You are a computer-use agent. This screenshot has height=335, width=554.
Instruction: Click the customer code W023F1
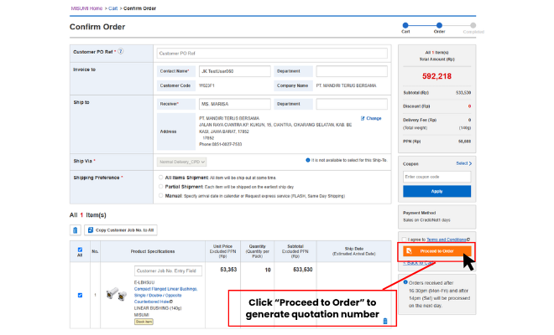tap(206, 85)
